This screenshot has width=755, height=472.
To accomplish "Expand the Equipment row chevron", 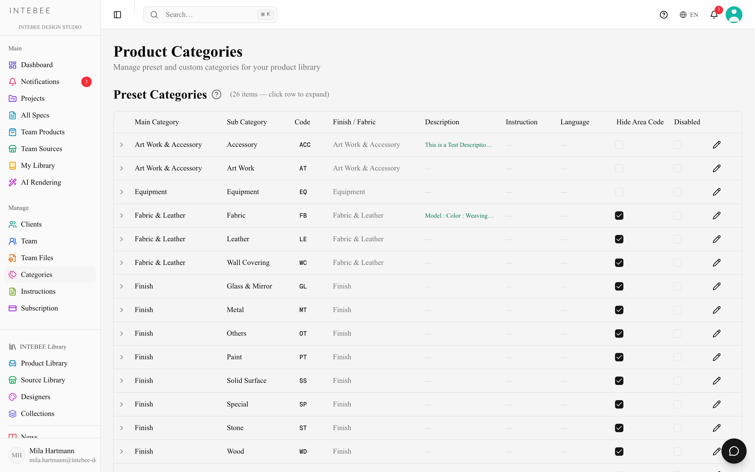I will (122, 192).
